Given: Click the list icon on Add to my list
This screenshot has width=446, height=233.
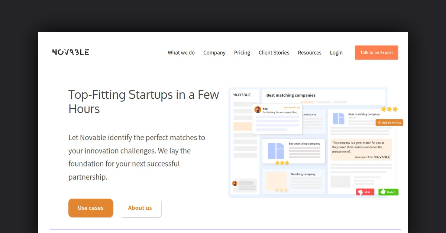Looking at the screenshot, I should click(x=379, y=123).
